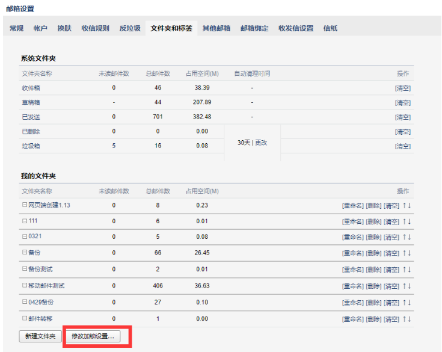Open the 收信规则 tab

point(95,28)
